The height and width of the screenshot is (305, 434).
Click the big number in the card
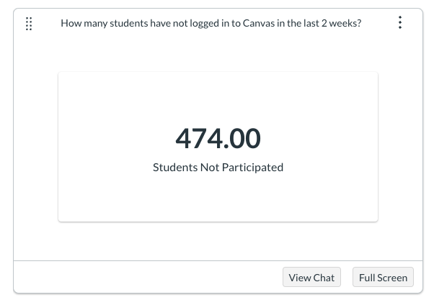(x=218, y=137)
